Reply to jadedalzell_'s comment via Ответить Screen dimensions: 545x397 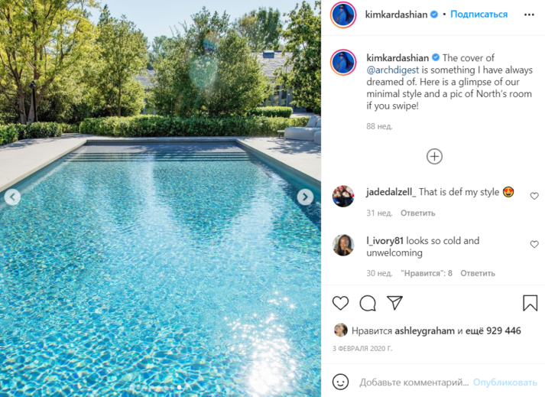pyautogui.click(x=418, y=213)
